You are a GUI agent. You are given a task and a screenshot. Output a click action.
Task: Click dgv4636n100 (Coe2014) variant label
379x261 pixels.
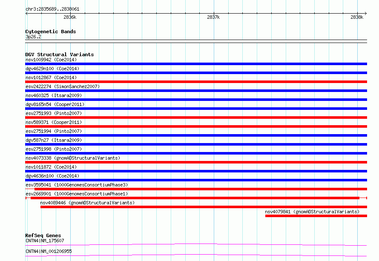click(x=52, y=176)
